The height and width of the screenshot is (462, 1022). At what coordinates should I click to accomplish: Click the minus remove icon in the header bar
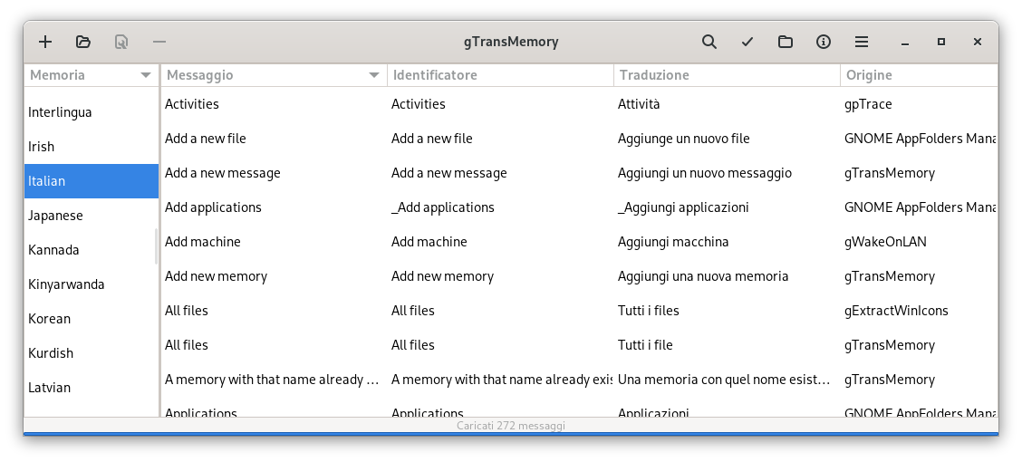click(x=159, y=42)
